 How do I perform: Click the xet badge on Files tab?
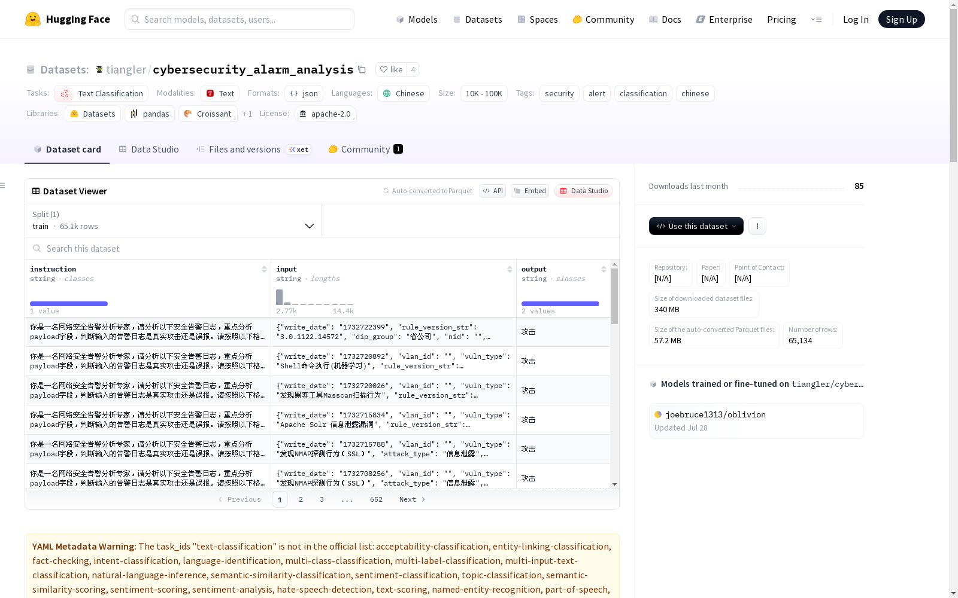click(298, 149)
